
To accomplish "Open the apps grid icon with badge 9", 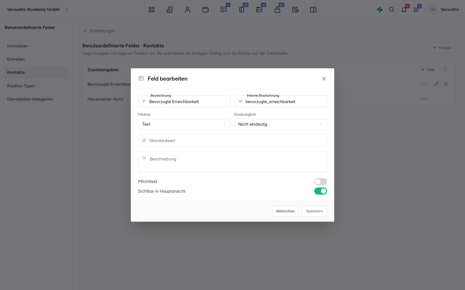I will point(416,10).
